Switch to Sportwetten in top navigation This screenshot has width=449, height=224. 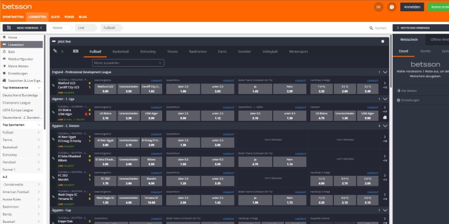coord(13,17)
